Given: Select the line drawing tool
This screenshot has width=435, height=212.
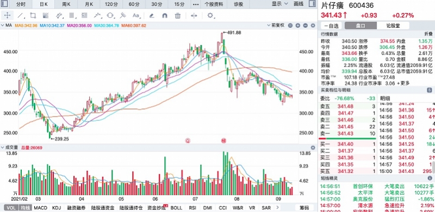Looking at the screenshot, I should tap(20, 16).
